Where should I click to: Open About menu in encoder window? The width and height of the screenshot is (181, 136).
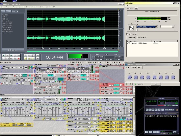(x=128, y=6)
